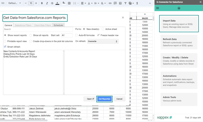
Task: Click the G-Connector home icon
Action: [x=179, y=8]
